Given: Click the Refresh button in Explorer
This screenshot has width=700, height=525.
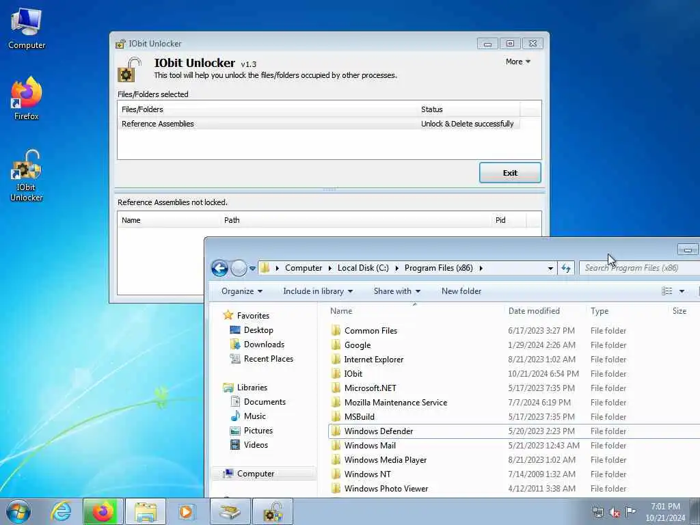Looking at the screenshot, I should [566, 268].
